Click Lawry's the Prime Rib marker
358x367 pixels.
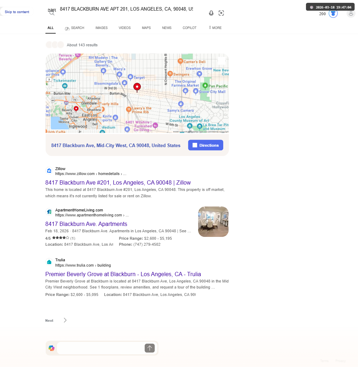click(128, 109)
